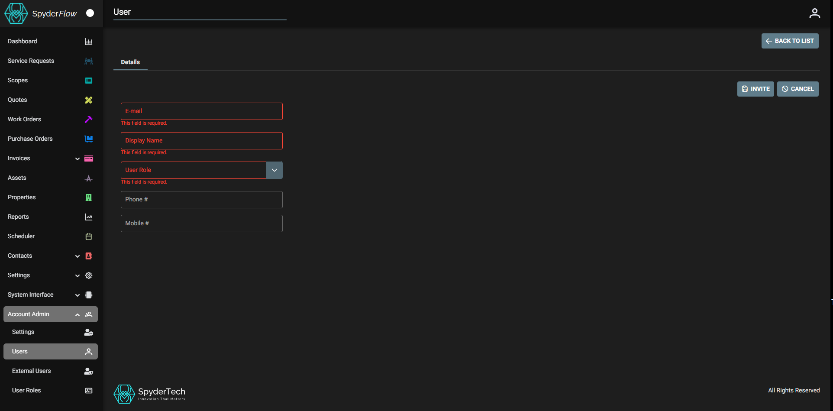
Task: Toggle the sidebar switch beside SpyderFlow logo
Action: click(x=90, y=13)
